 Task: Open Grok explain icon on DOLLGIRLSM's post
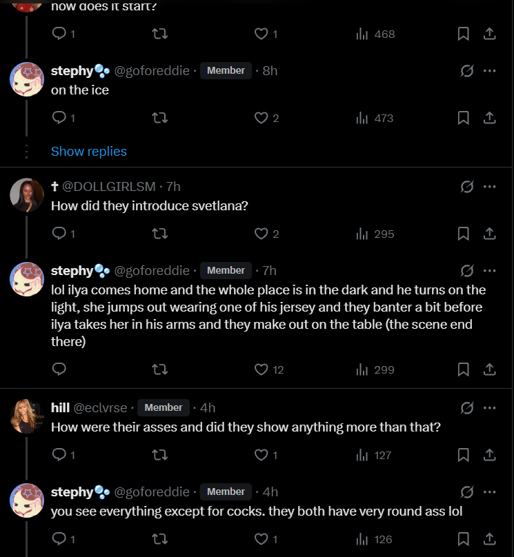click(466, 186)
